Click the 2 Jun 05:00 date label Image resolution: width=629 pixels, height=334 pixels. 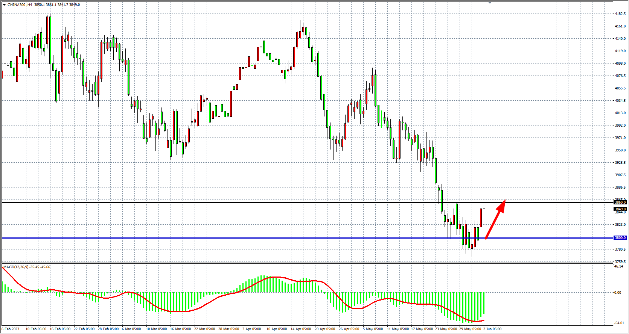(492, 329)
